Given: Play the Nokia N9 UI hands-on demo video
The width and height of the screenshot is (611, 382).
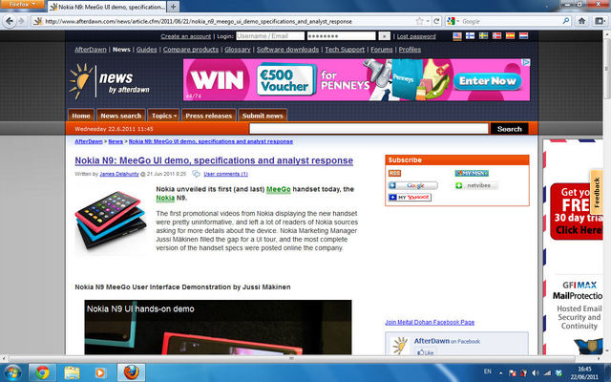Looking at the screenshot, I should [219, 327].
